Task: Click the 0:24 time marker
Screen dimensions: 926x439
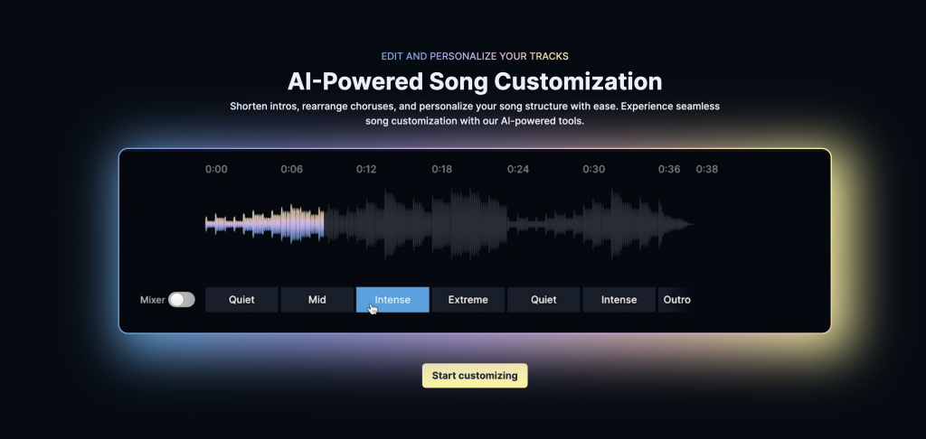Action: pos(518,169)
